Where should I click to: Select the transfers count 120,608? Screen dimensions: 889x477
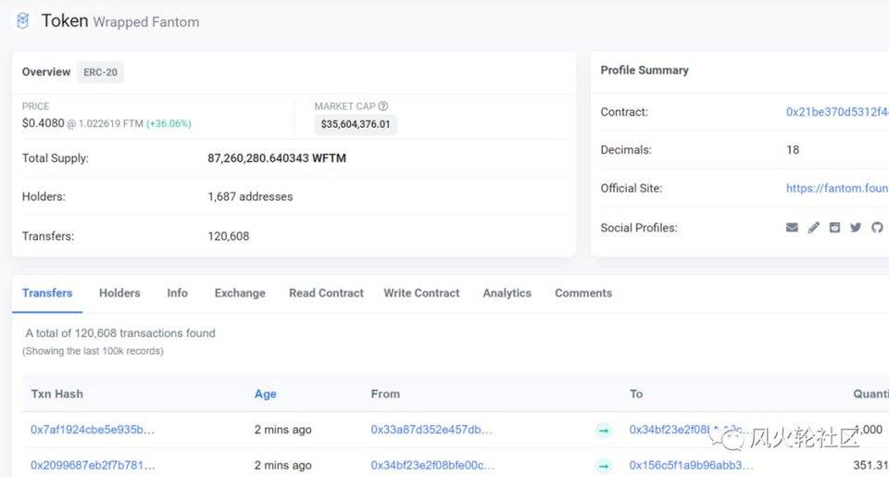[x=229, y=236]
